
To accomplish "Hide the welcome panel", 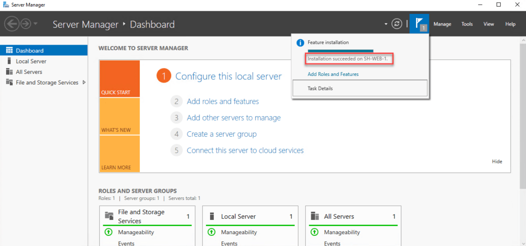I will pos(497,161).
